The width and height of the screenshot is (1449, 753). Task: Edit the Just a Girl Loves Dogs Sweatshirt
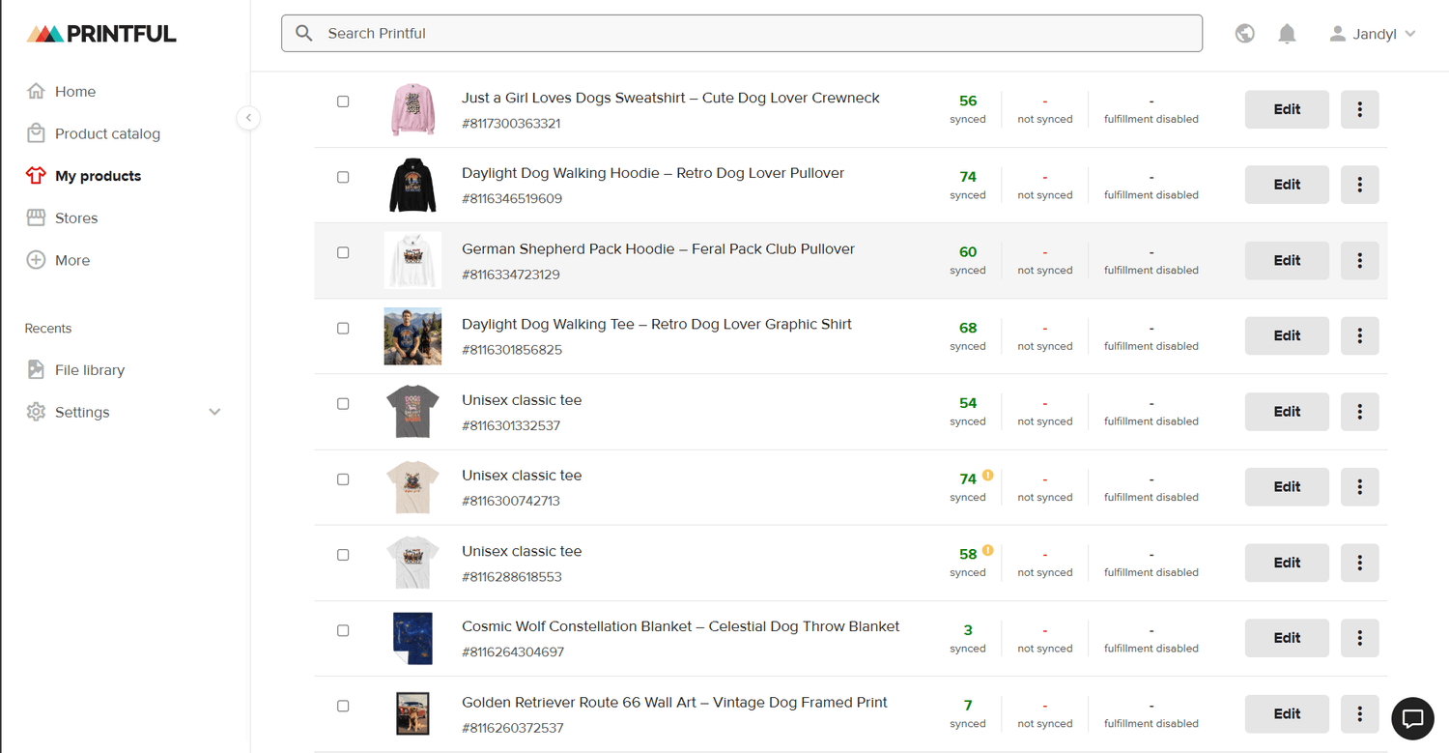1286,109
